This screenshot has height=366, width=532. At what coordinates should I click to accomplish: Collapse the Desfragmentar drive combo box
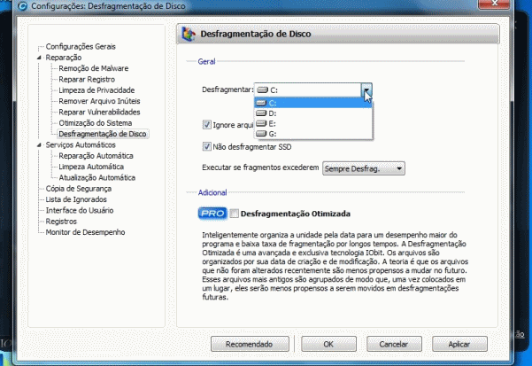click(x=366, y=90)
